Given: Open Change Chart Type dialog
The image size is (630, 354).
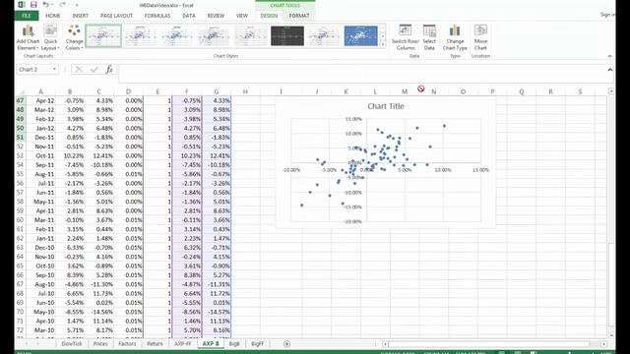Looking at the screenshot, I should tap(455, 37).
